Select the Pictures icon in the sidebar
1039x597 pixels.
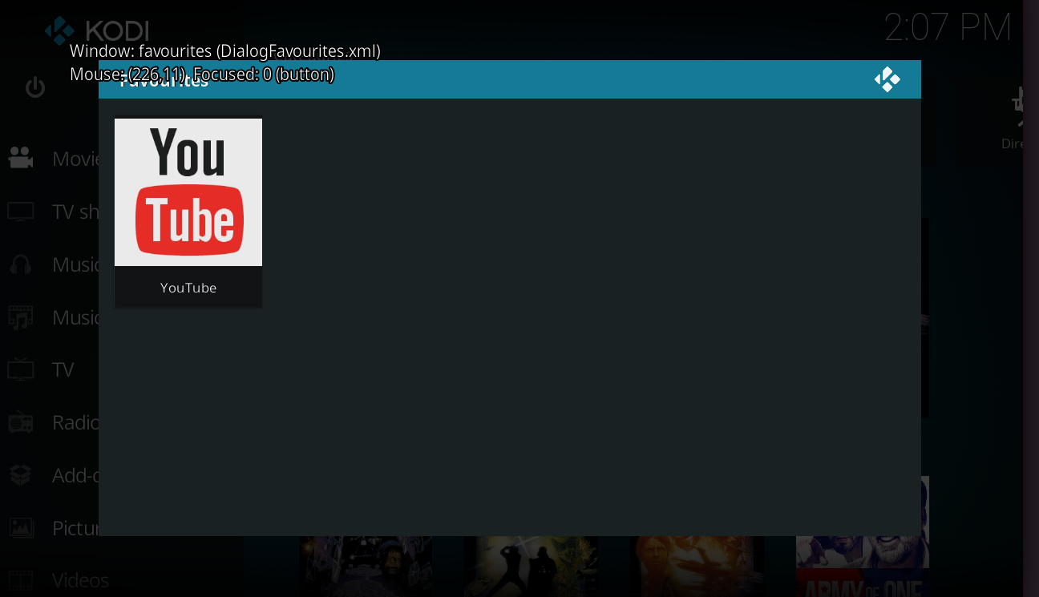(x=21, y=527)
